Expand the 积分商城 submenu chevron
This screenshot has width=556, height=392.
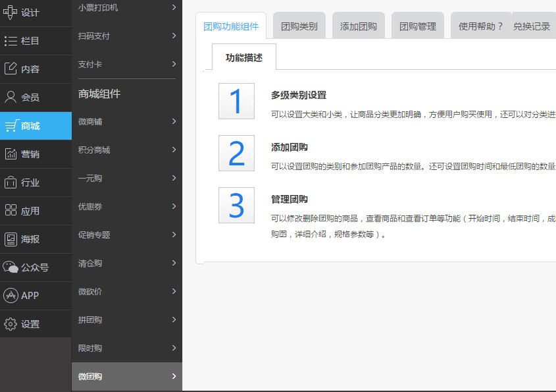174,150
